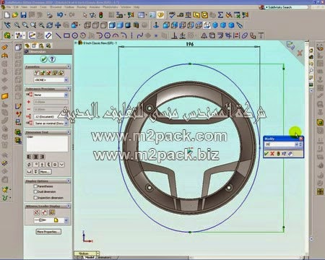Open the arrow style dropdown
Image resolution: width=325 pixels, height=260 pixels.
[x=66, y=220]
